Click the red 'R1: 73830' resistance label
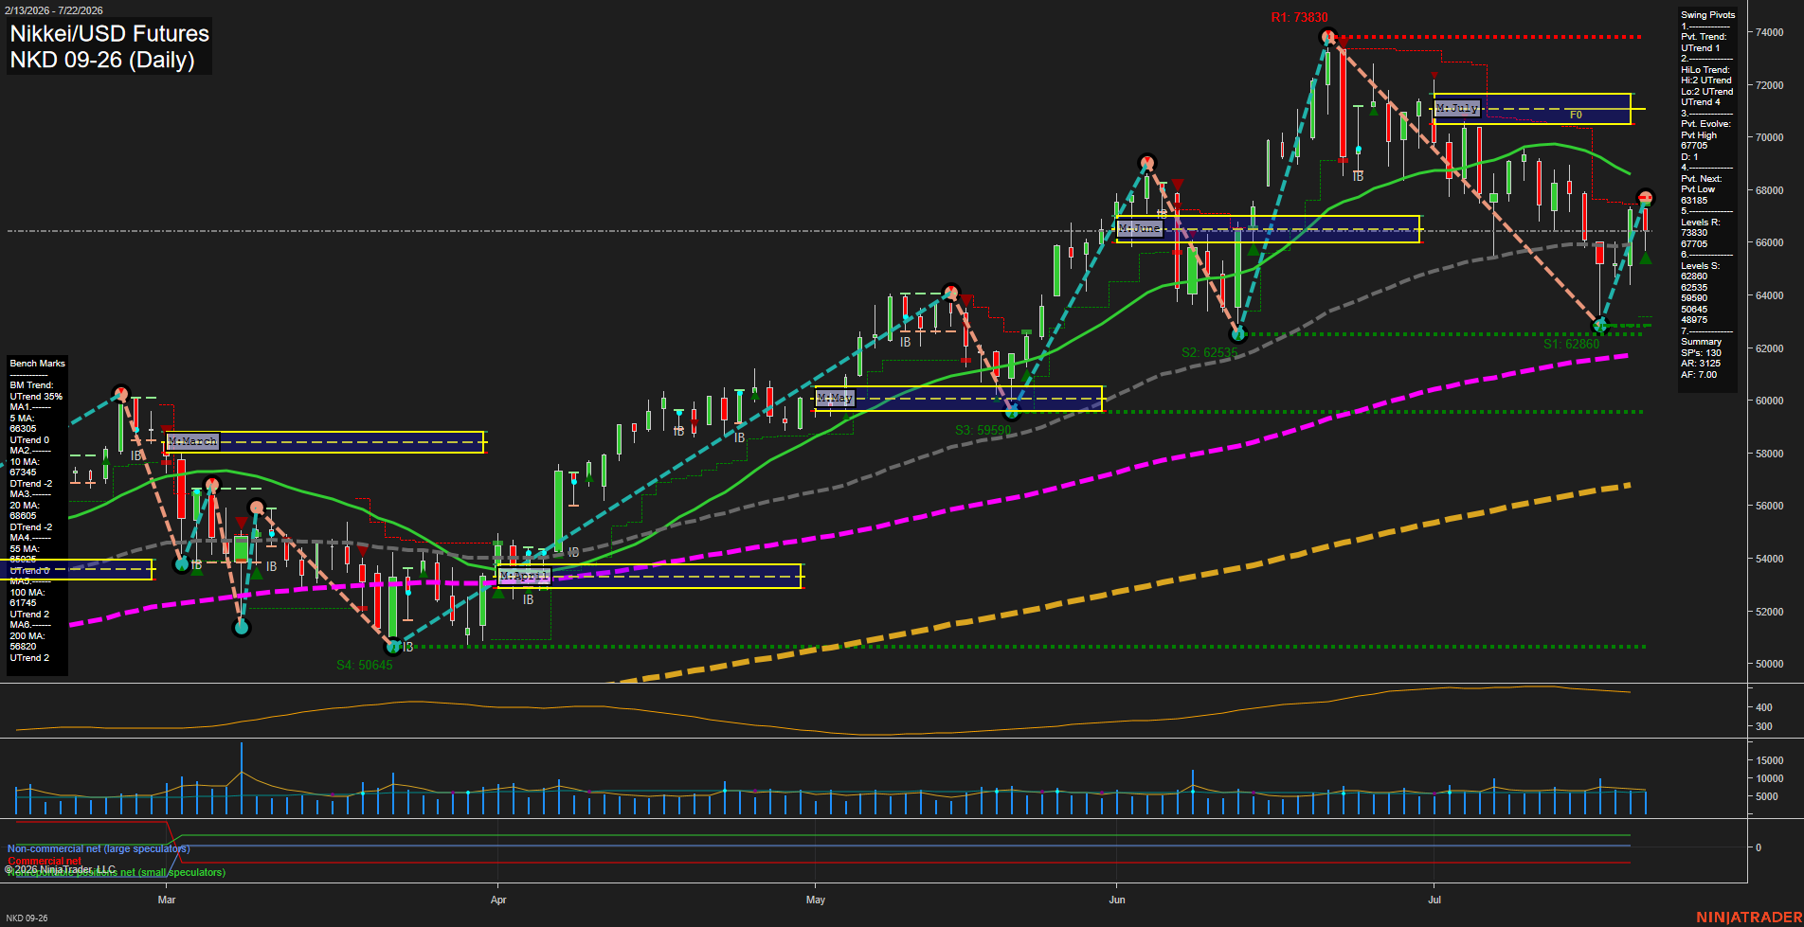1804x927 pixels. tap(1299, 17)
